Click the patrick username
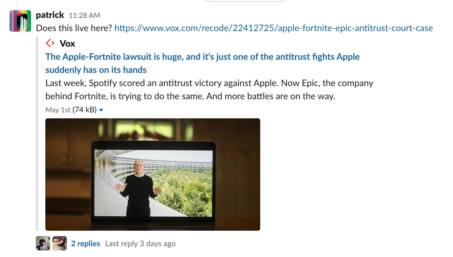The height and width of the screenshot is (257, 453). 50,15
